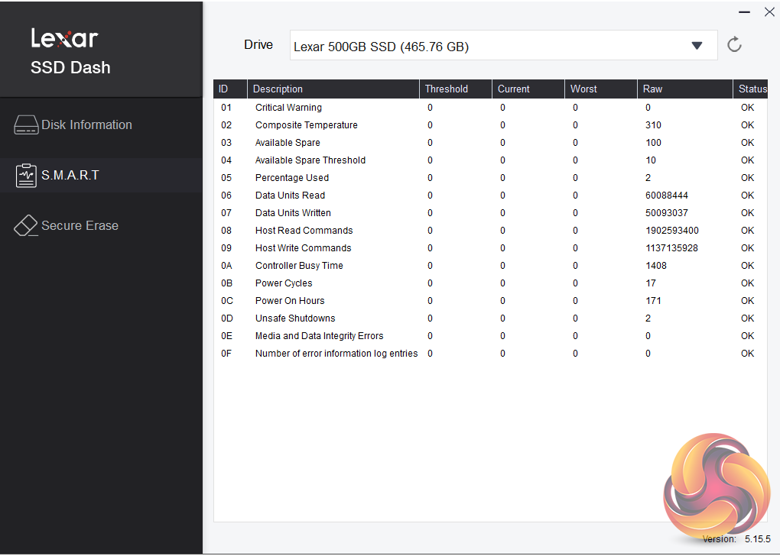Click the Threshold column header

click(456, 89)
